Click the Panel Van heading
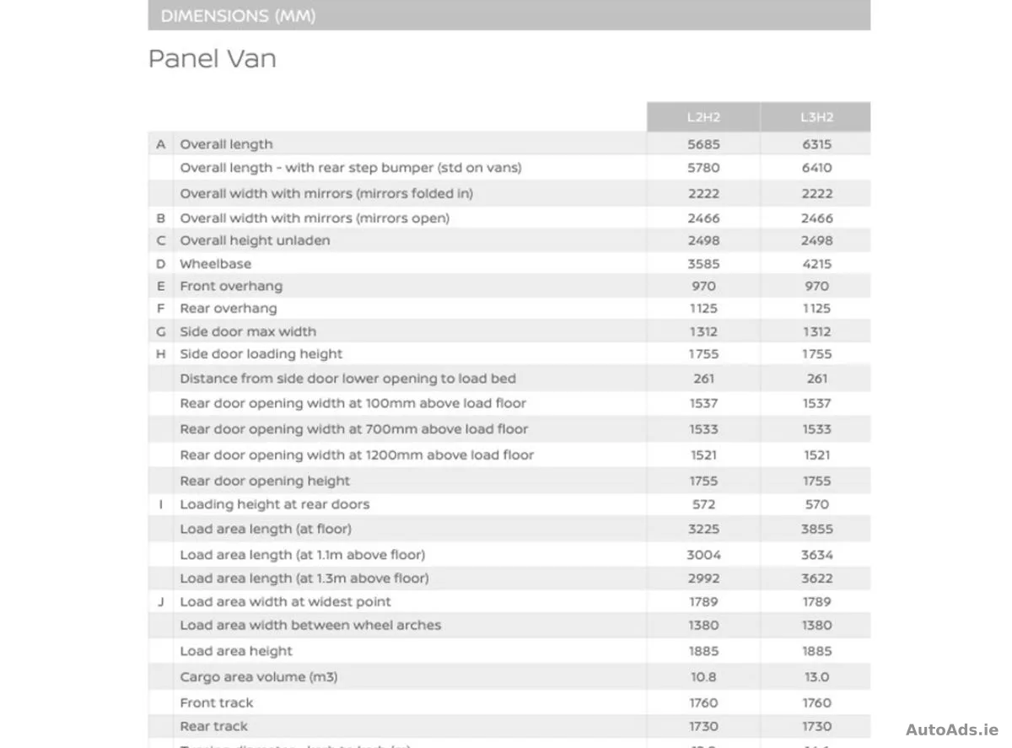Image resolution: width=1012 pixels, height=748 pixels. click(x=213, y=58)
